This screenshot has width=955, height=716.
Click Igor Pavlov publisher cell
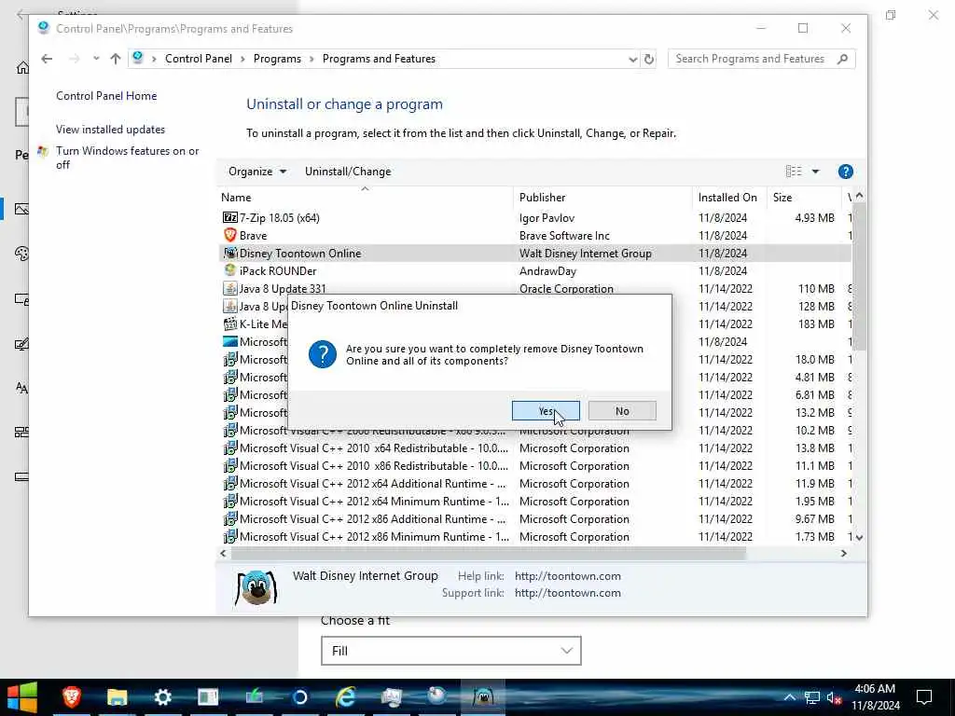click(x=547, y=218)
